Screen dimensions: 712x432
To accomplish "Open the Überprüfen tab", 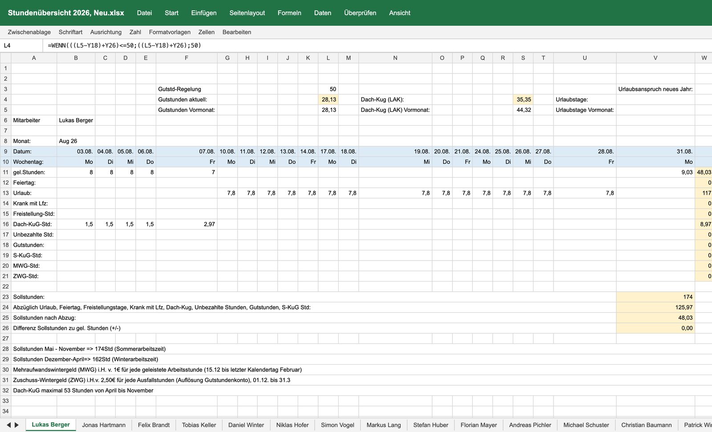I will [x=360, y=13].
